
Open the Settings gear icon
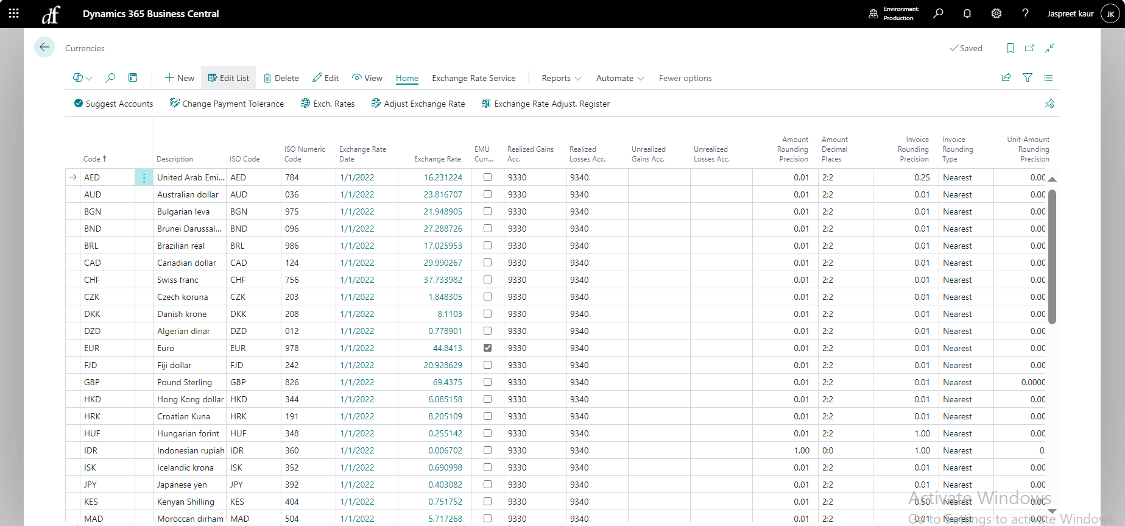pos(996,13)
